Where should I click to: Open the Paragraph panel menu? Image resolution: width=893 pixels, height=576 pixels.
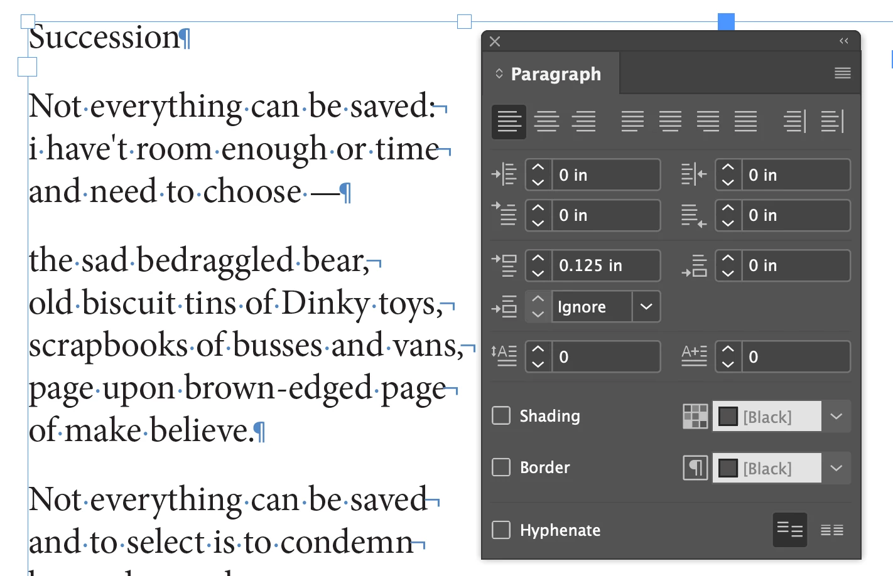(842, 73)
